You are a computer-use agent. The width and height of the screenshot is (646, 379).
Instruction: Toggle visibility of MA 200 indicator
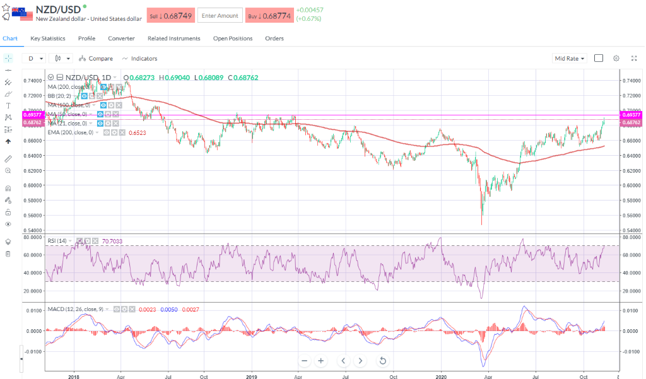click(103, 86)
